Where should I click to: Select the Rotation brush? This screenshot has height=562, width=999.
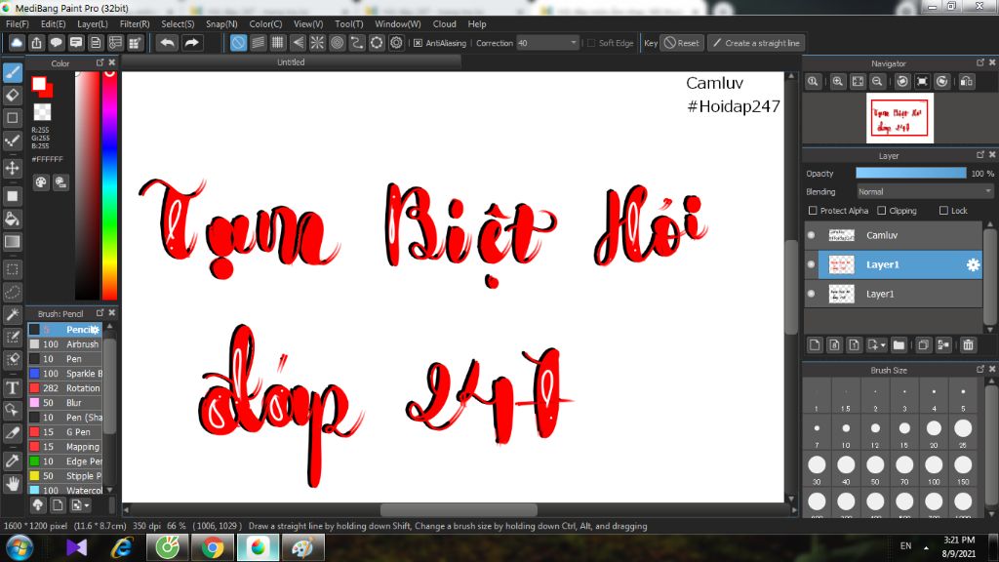(65, 388)
